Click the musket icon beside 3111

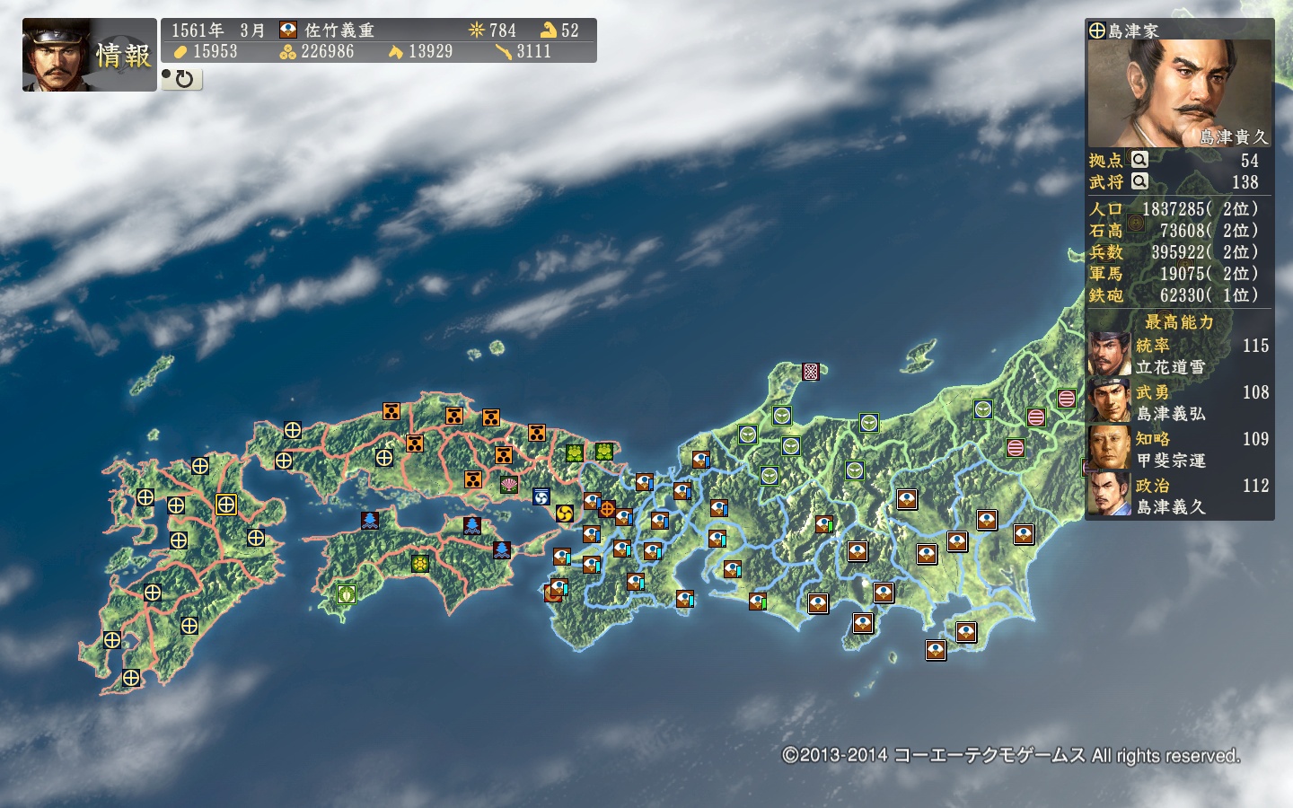coord(503,52)
